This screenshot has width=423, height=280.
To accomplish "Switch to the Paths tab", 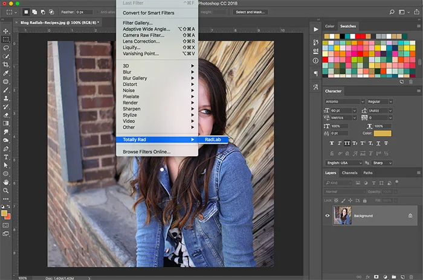I will [x=367, y=173].
